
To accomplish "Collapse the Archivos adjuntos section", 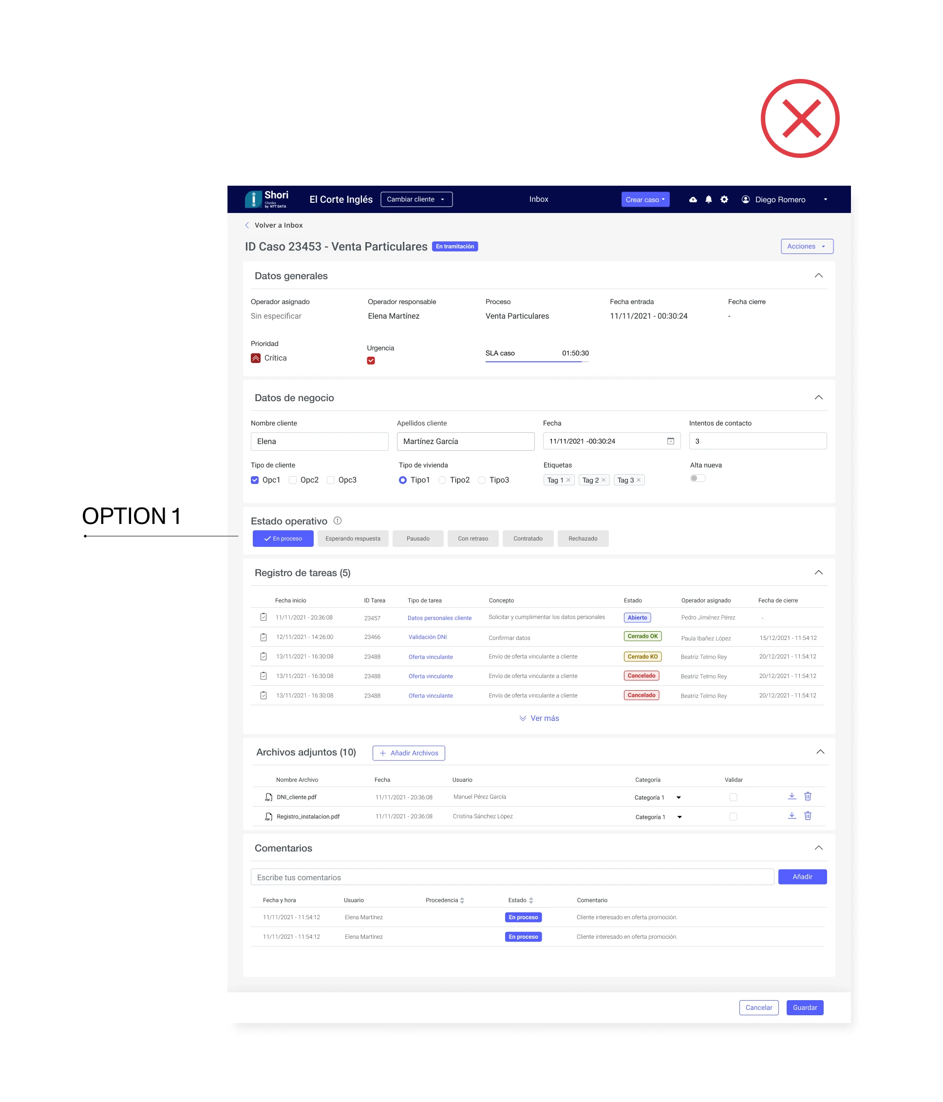I will (x=820, y=752).
